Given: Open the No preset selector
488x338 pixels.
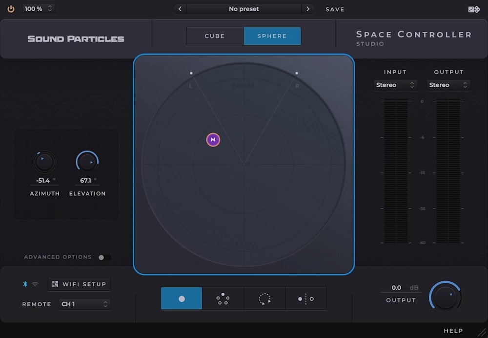Looking at the screenshot, I should pyautogui.click(x=244, y=9).
